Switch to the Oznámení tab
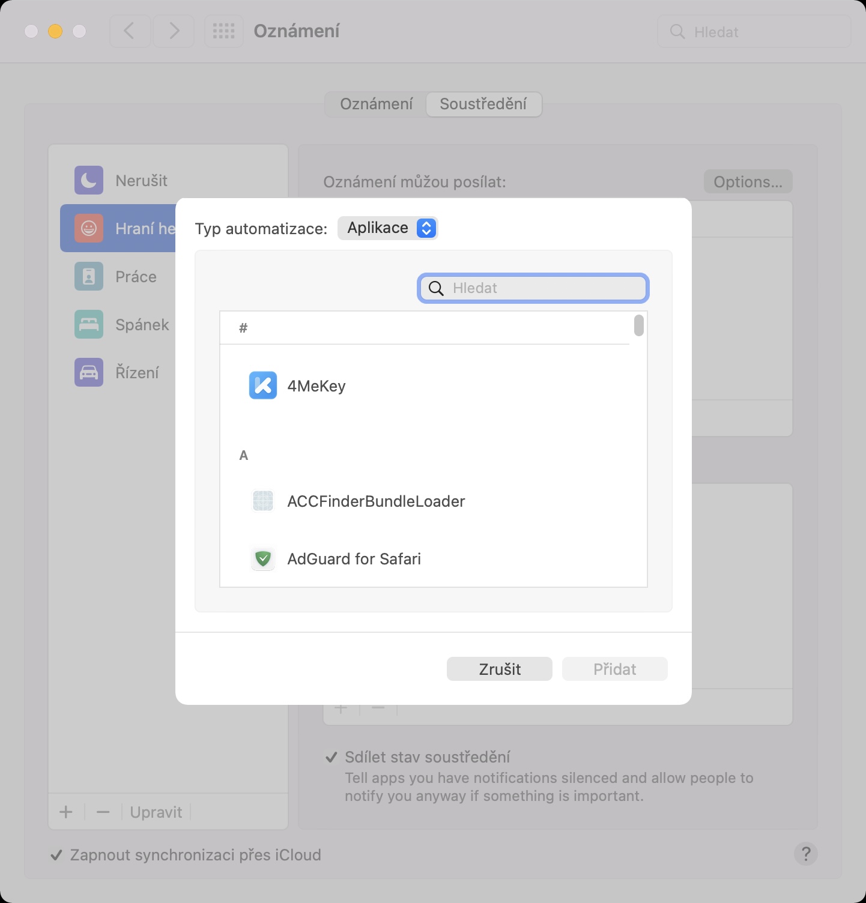The height and width of the screenshot is (903, 866). [377, 104]
